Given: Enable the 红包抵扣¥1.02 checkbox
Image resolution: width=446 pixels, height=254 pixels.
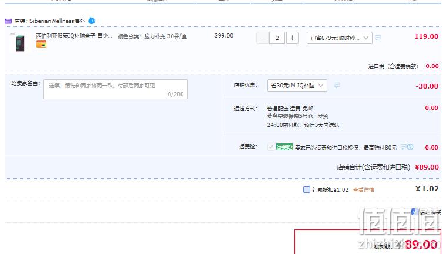Looking at the screenshot, I should click(x=306, y=189).
